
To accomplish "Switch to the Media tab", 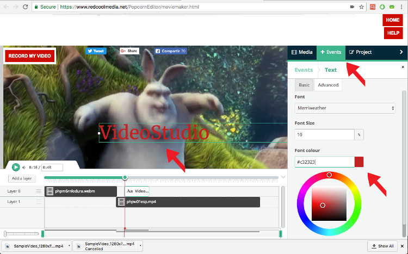I will click(302, 52).
